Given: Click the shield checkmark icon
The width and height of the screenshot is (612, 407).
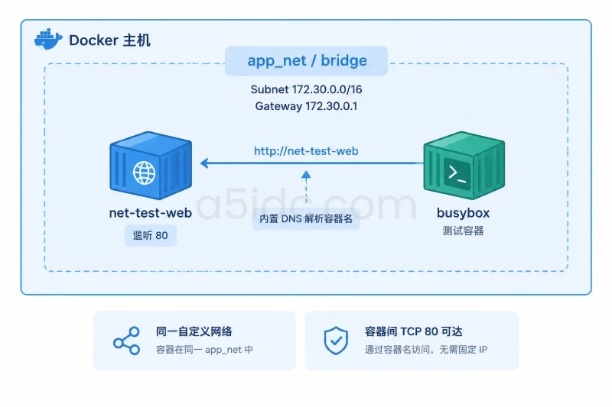Looking at the screenshot, I should (x=336, y=341).
